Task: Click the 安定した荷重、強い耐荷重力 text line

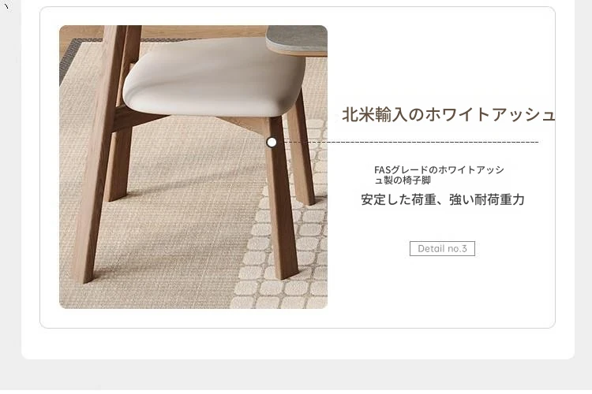Action: tap(443, 199)
